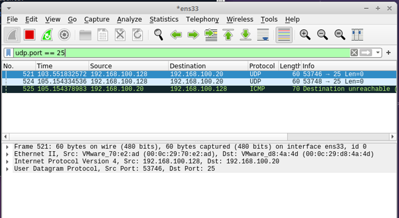Sort by the Destination column header
Screen dimensions: 399x218
208,66
